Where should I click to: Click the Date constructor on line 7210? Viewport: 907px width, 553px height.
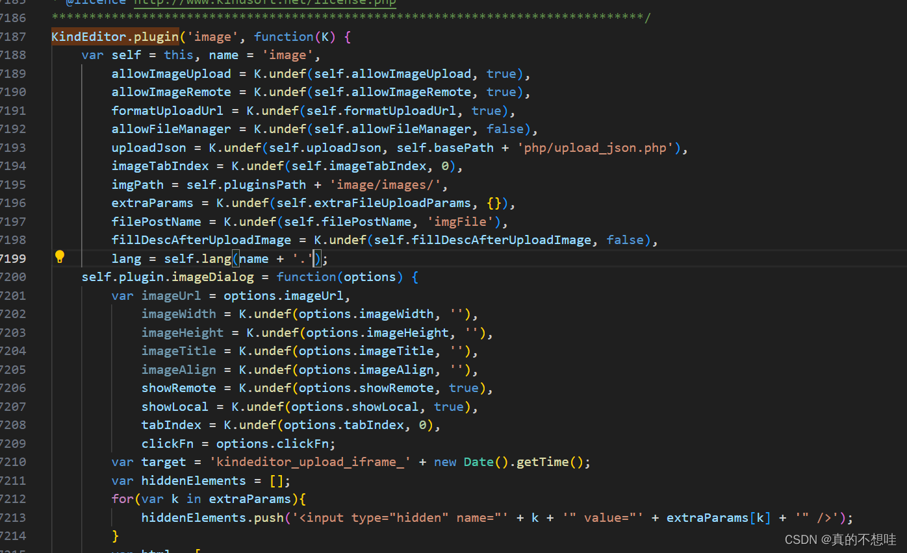(x=478, y=461)
